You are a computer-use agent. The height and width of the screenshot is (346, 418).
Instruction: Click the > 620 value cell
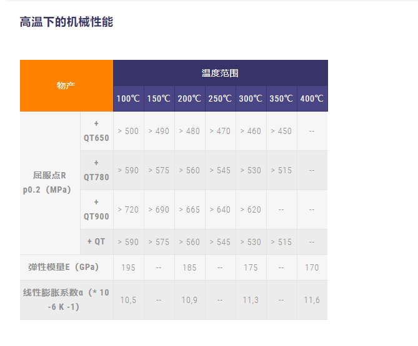(x=251, y=209)
